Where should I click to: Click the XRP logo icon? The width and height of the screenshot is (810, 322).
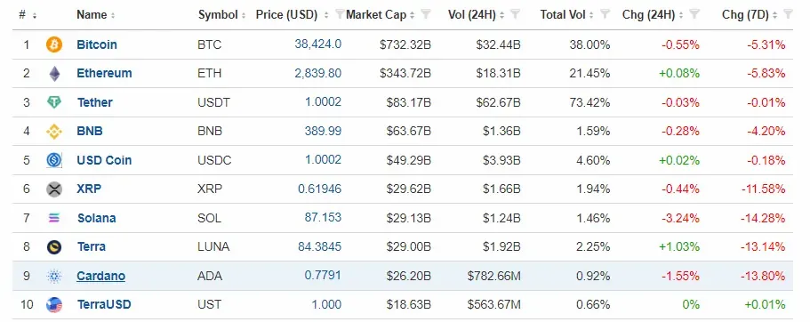tap(53, 189)
